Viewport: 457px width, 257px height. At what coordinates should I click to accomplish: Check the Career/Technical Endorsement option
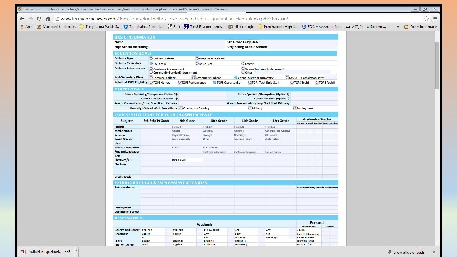243,69
